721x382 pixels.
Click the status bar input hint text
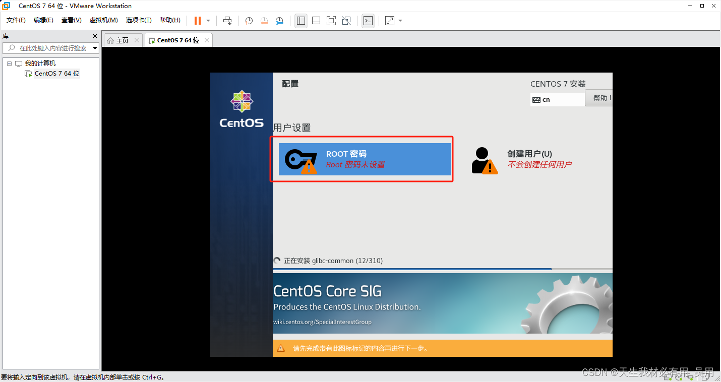click(83, 377)
